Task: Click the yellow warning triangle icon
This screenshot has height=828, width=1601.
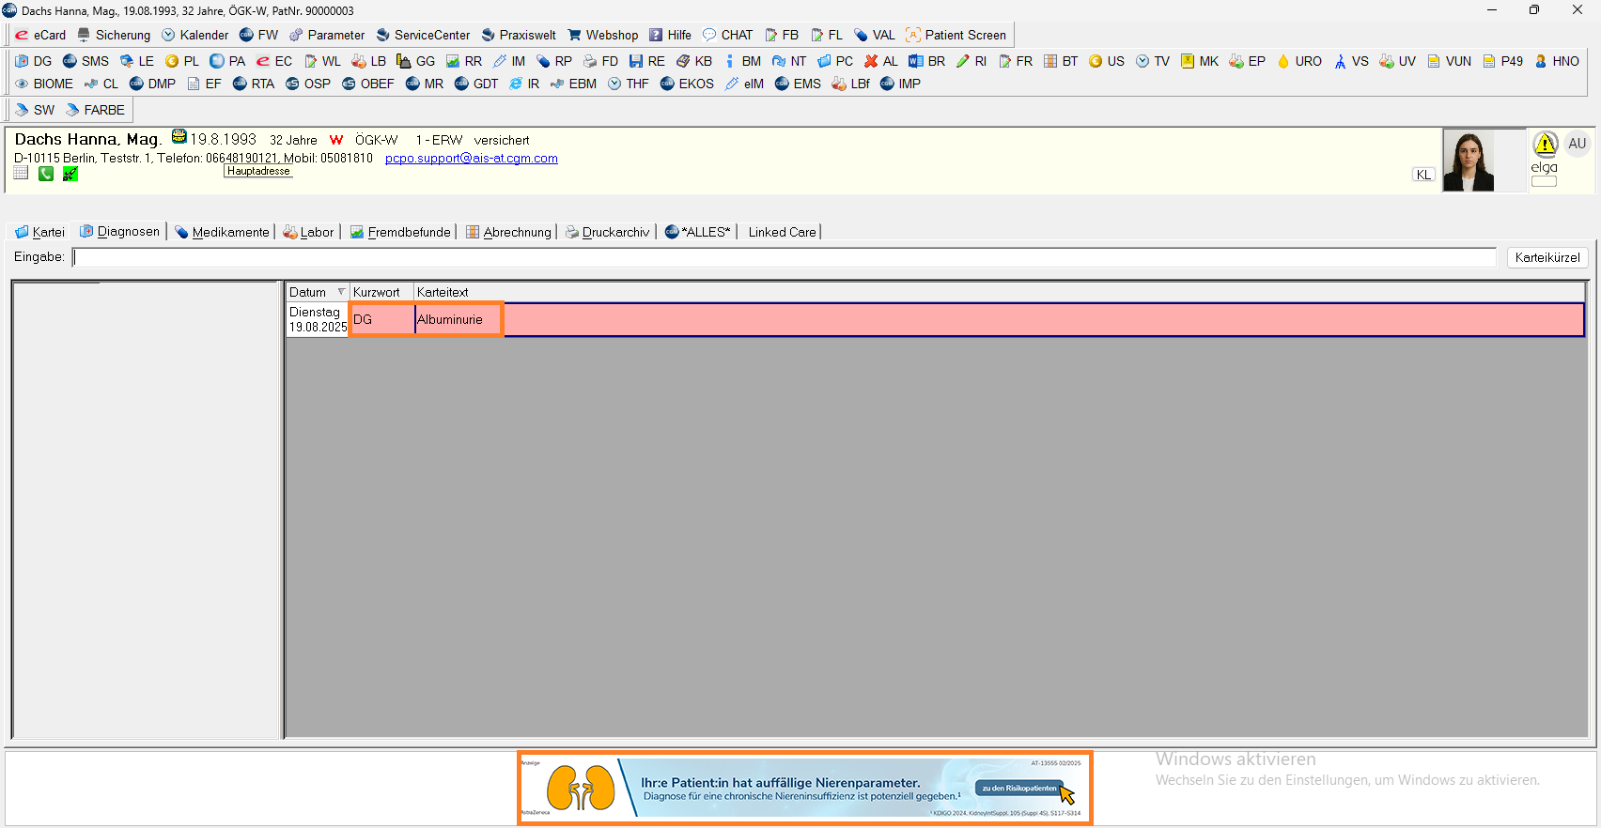Action: 1545,144
